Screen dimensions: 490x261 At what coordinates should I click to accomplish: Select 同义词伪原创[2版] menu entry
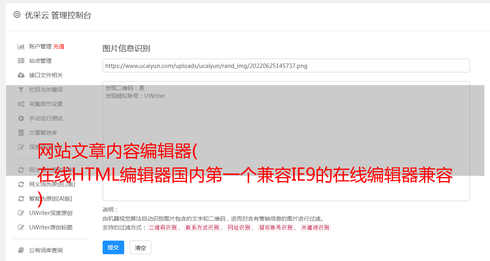52,184
